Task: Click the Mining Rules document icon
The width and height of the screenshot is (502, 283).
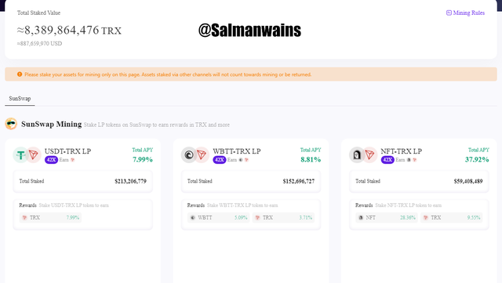Action: 449,13
